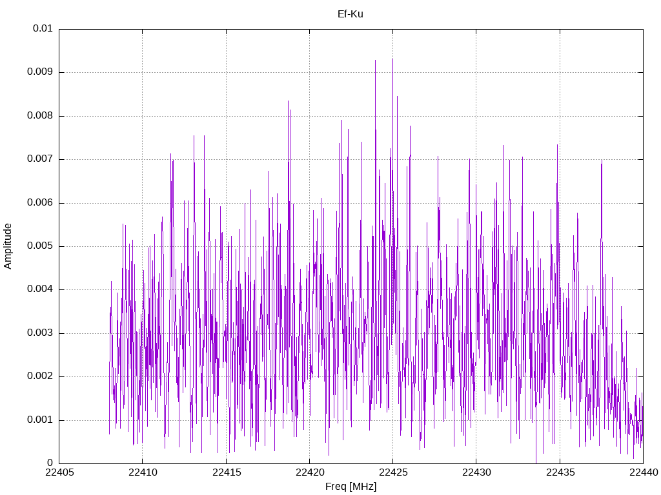Click the y-axis tick value 0.007

40,159
